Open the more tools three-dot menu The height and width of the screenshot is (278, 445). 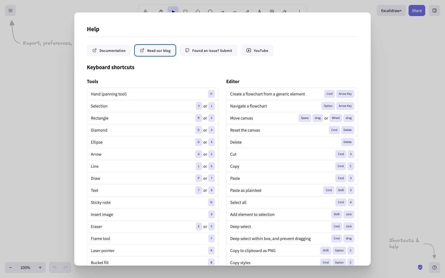(x=299, y=11)
